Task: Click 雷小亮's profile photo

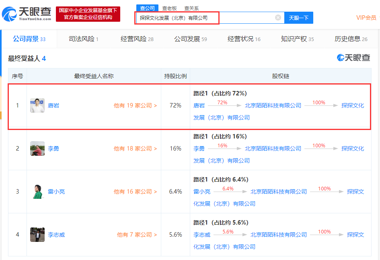Action: coord(37,192)
